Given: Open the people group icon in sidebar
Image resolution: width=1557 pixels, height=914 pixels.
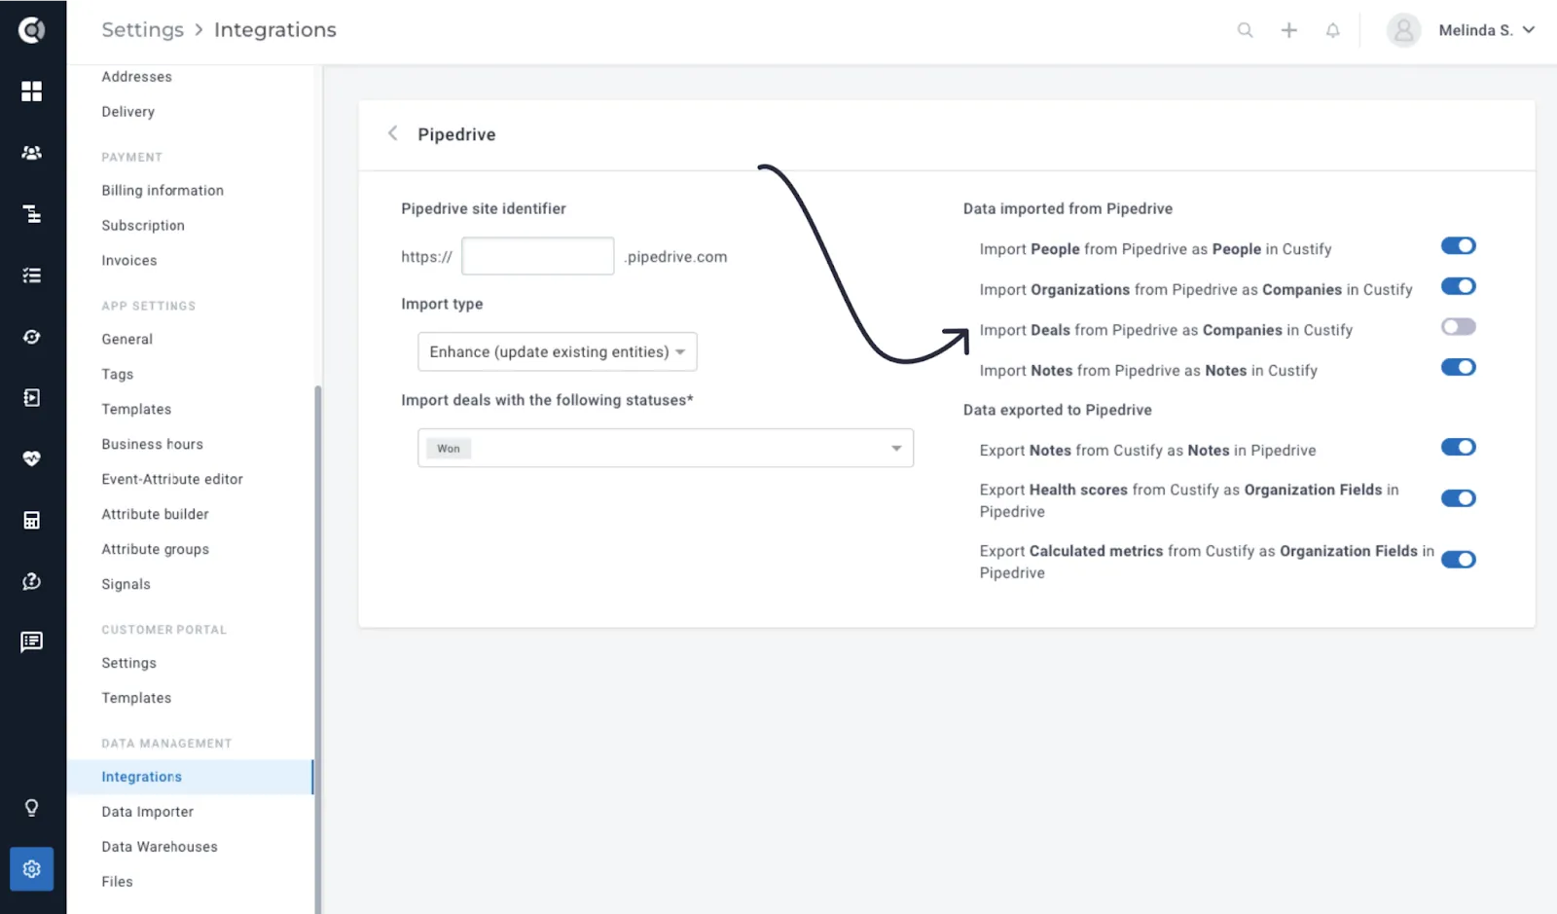Looking at the screenshot, I should click(32, 153).
